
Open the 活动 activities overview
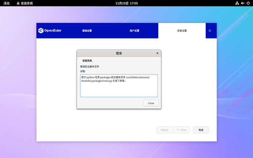pos(7,3)
